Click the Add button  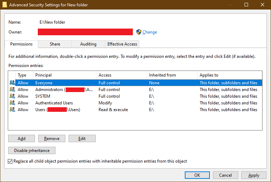pyautogui.click(x=22, y=139)
